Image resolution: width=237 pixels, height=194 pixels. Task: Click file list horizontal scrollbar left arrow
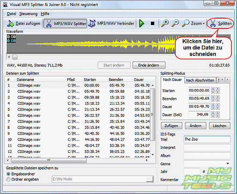[8, 160]
